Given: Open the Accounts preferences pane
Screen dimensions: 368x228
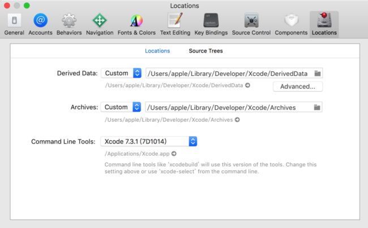Looking at the screenshot, I should coord(40,24).
